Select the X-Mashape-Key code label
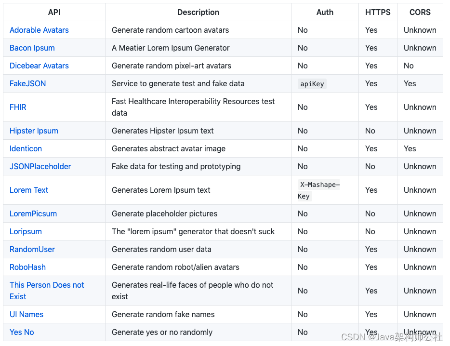 tap(318, 190)
